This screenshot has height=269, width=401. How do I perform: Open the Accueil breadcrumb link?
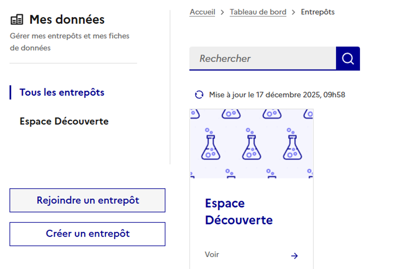coord(202,12)
